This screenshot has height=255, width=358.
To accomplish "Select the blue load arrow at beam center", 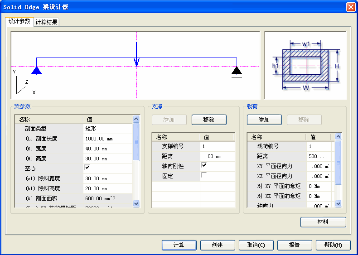I will coord(136,54).
